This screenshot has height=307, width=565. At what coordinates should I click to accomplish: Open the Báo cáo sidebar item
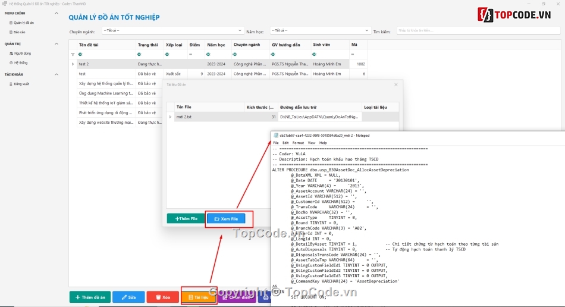19,32
